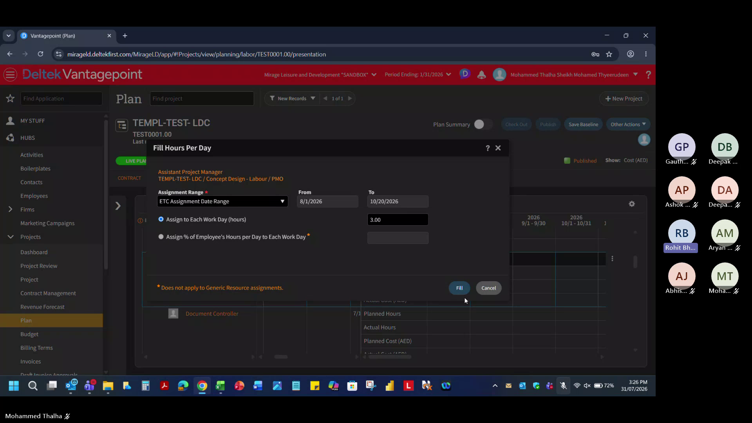Open Contract Management in the sidebar
Screen dimensions: 752x423
point(48,293)
